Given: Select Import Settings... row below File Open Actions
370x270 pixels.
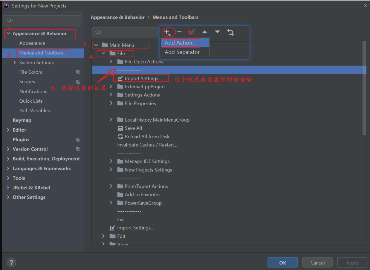Looking at the screenshot, I should pyautogui.click(x=143, y=78).
